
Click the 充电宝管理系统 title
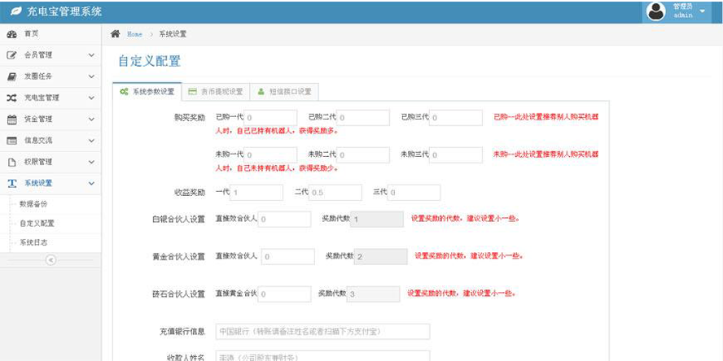[64, 11]
